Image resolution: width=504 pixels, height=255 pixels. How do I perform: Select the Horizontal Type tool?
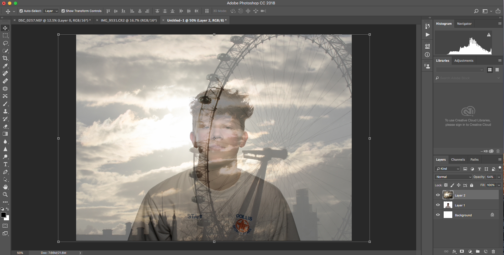coord(5,164)
